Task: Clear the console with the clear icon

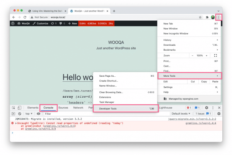Action: [19, 114]
